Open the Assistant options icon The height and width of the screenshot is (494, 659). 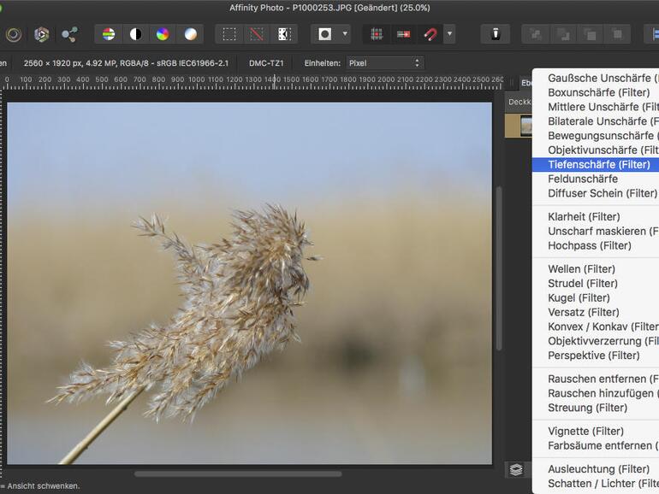495,34
